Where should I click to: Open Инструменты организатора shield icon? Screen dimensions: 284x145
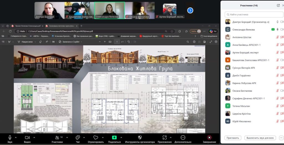(x=140, y=138)
